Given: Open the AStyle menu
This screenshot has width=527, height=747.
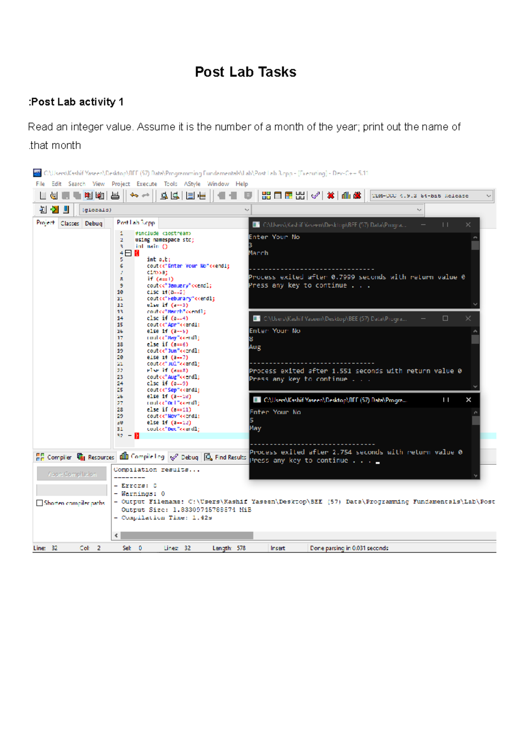Looking at the screenshot, I should point(192,184).
